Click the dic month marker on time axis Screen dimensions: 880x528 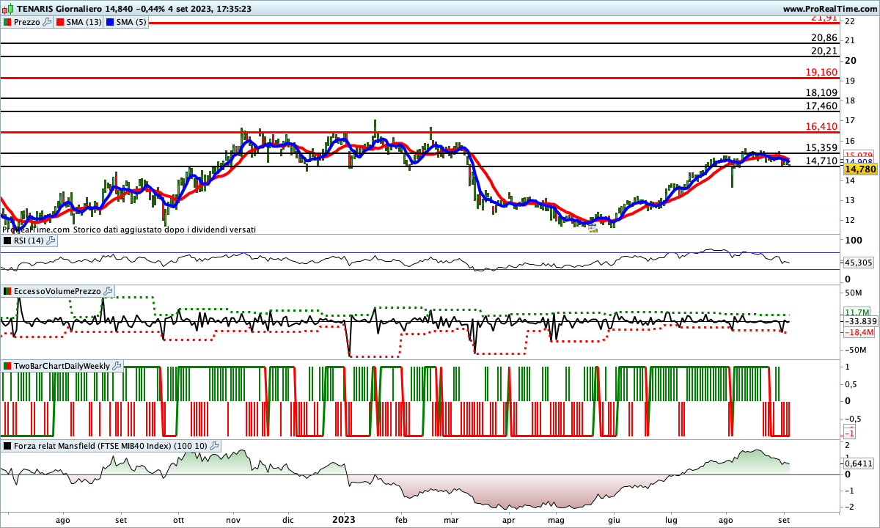(288, 520)
